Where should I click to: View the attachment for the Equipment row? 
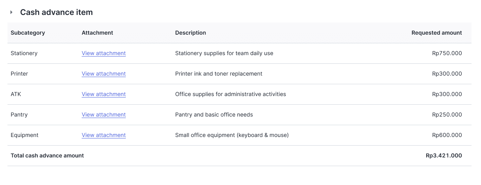[103, 135]
